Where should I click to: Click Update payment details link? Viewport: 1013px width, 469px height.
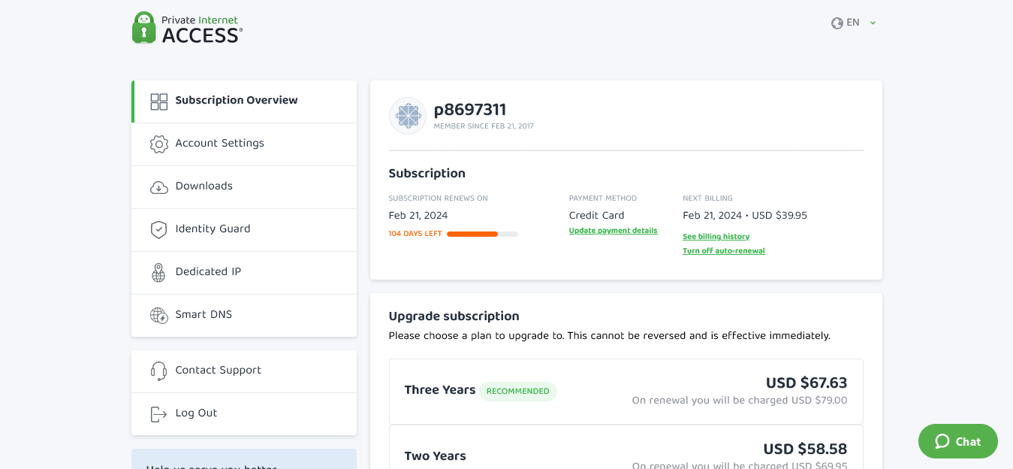(x=613, y=231)
